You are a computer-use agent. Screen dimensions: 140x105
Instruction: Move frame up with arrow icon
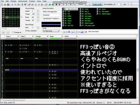pos(39,4)
